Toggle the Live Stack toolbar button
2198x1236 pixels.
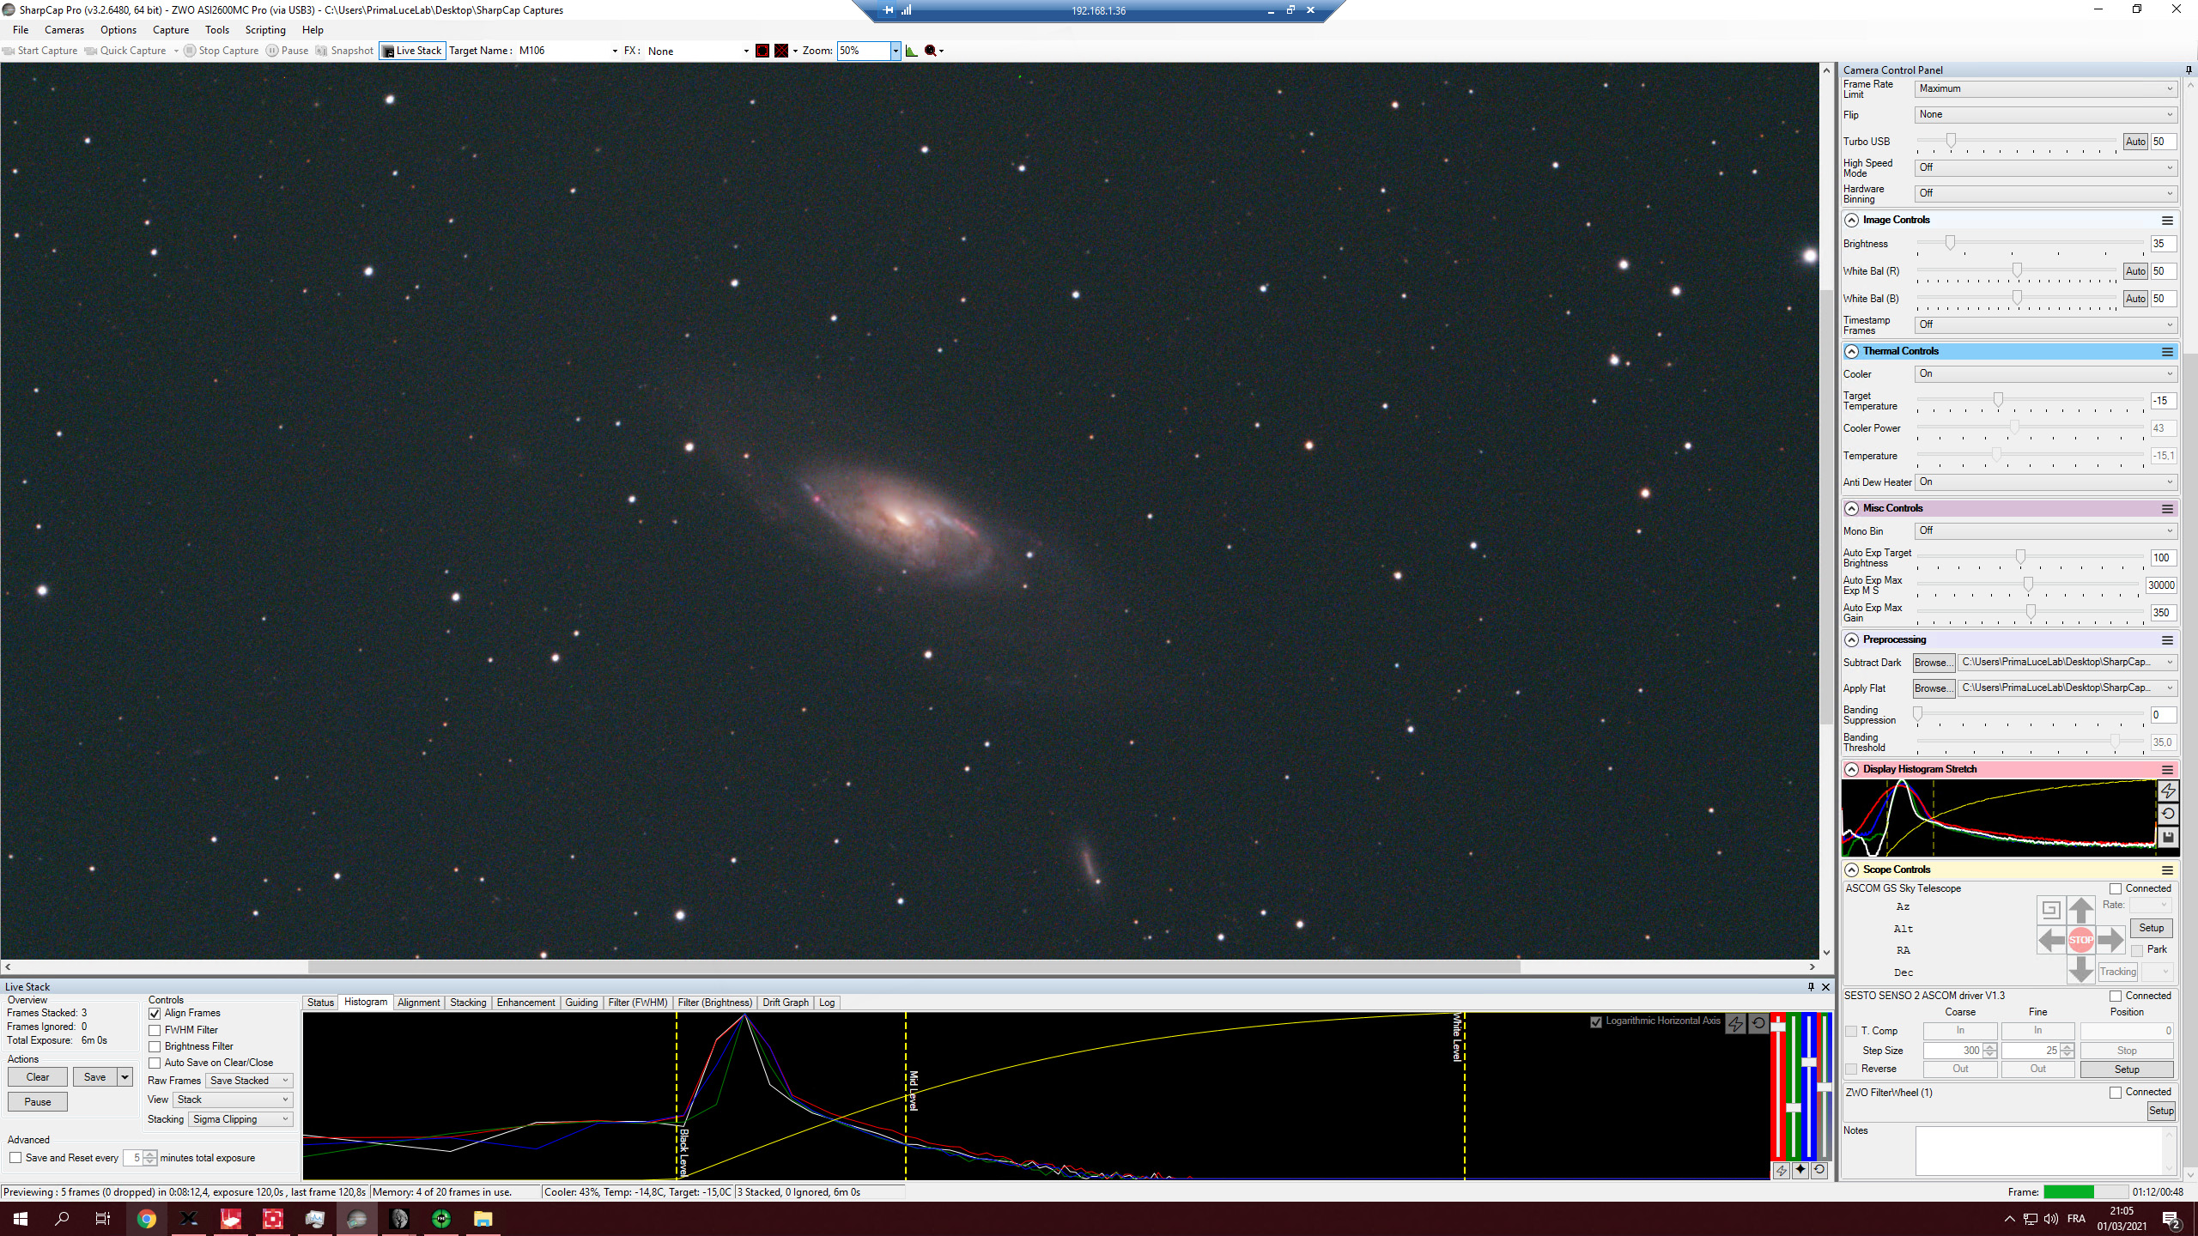412,51
